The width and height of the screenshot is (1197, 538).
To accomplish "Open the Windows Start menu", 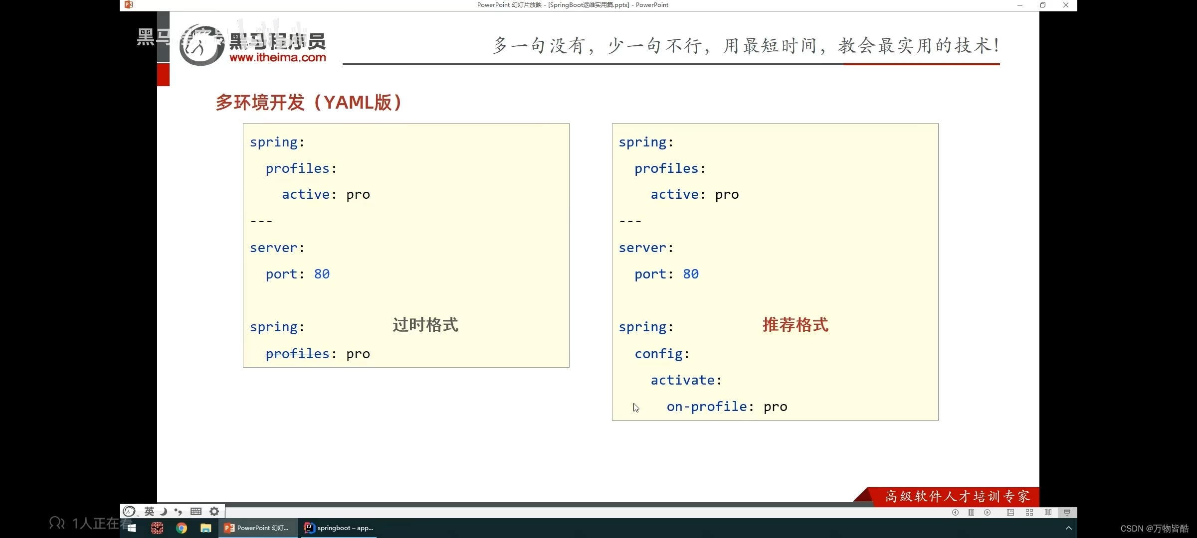I will pos(132,528).
